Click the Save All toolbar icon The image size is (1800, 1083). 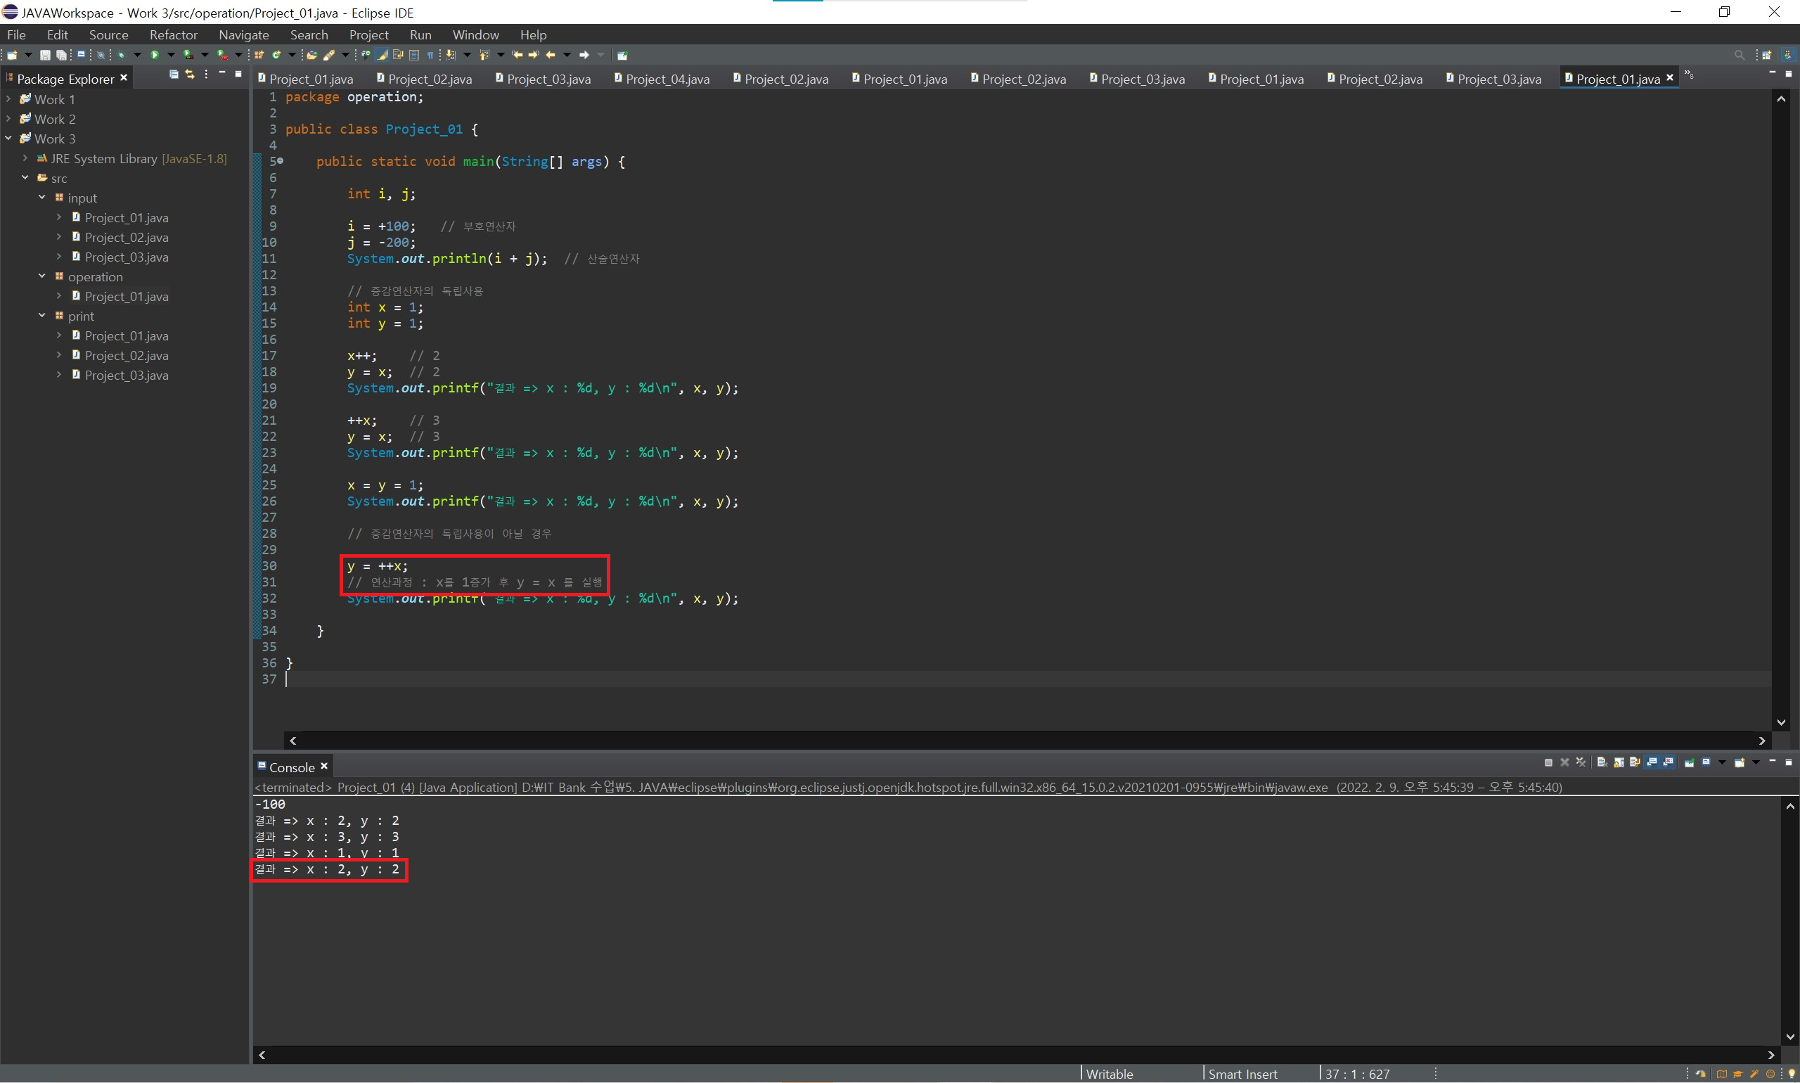click(x=61, y=55)
